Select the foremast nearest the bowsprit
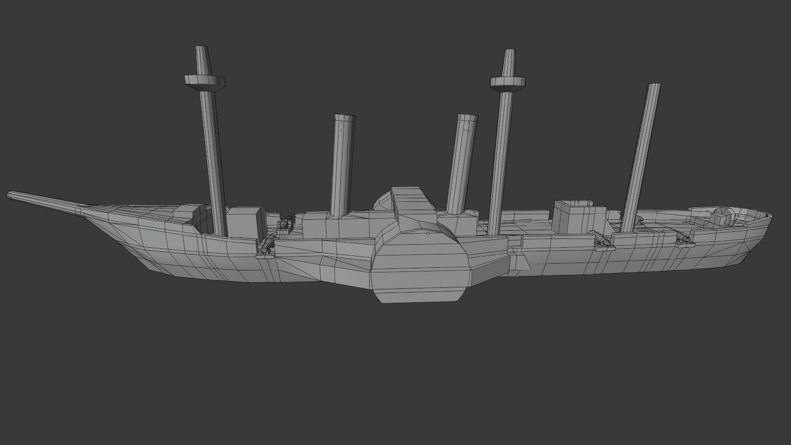Screen dimensions: 791x445 click(211, 141)
